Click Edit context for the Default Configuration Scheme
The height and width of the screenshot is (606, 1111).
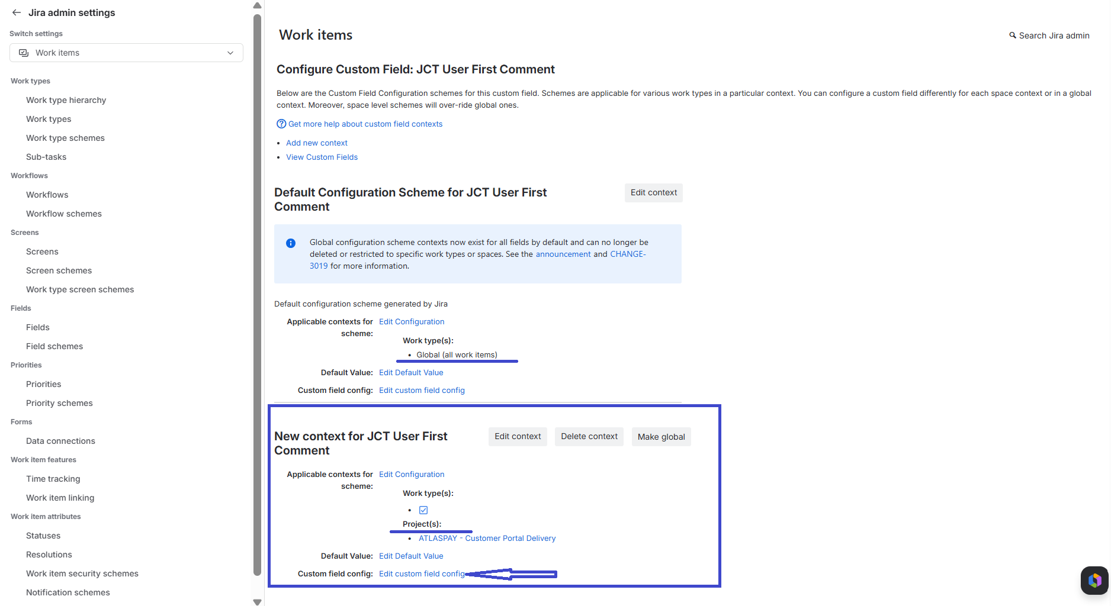654,193
